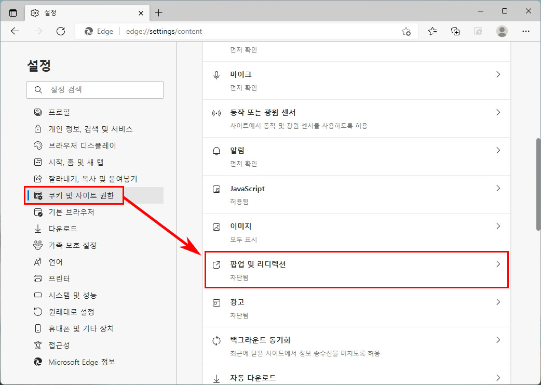Open 개인 정보, 검색 및 서비스 settings
The height and width of the screenshot is (385, 541).
tap(94, 129)
